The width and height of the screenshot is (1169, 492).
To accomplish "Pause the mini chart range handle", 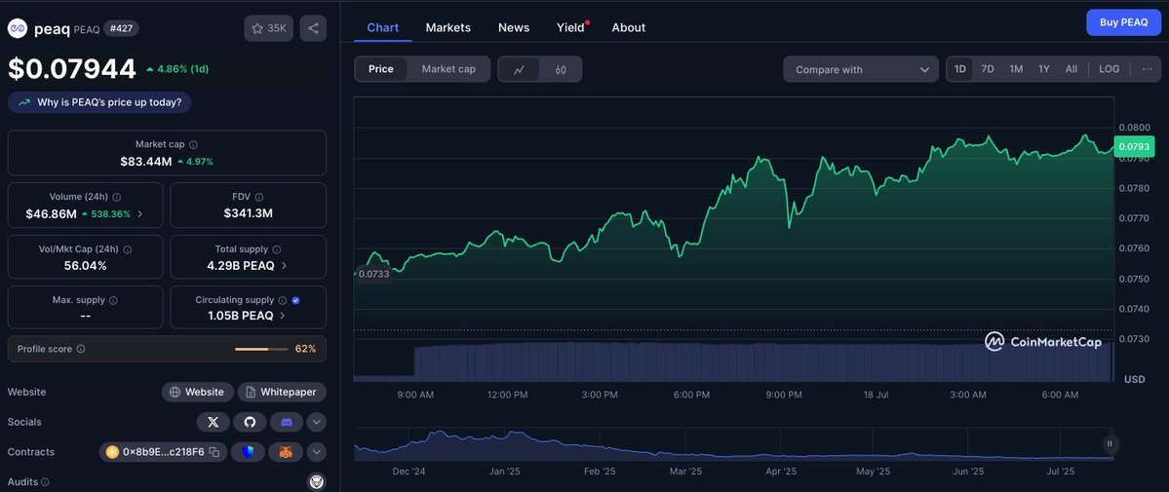I will click(1110, 443).
